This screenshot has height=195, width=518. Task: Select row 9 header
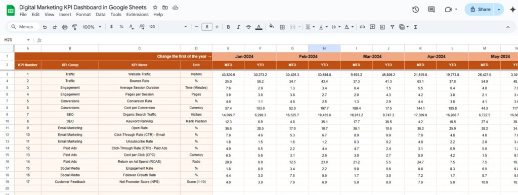[7, 115]
